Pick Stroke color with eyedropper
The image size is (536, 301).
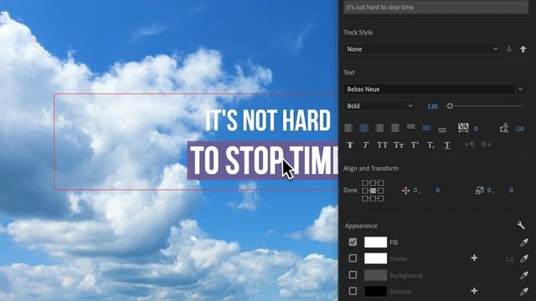coord(524,258)
